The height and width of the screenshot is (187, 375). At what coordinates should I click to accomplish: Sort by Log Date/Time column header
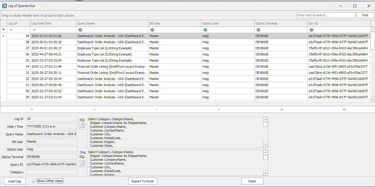(53, 23)
